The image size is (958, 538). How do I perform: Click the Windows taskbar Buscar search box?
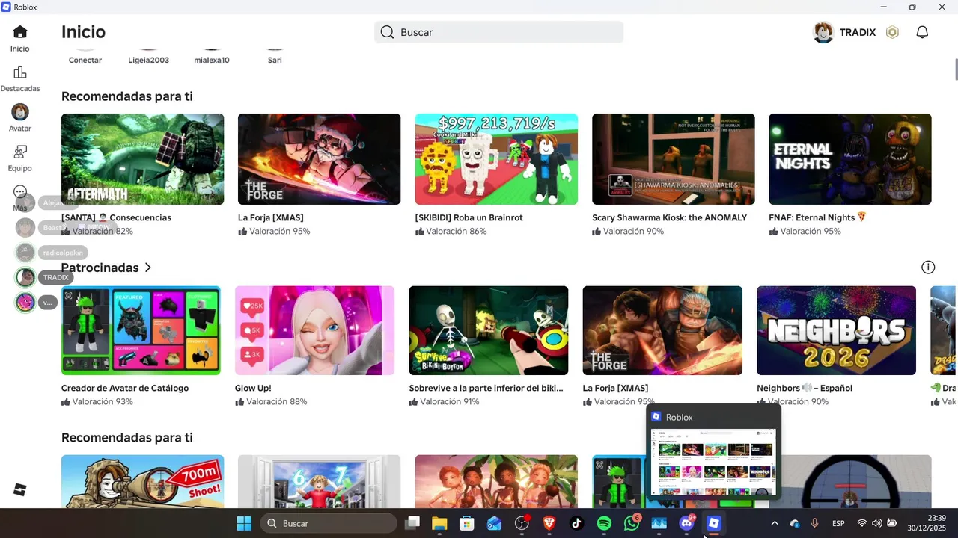coord(329,523)
